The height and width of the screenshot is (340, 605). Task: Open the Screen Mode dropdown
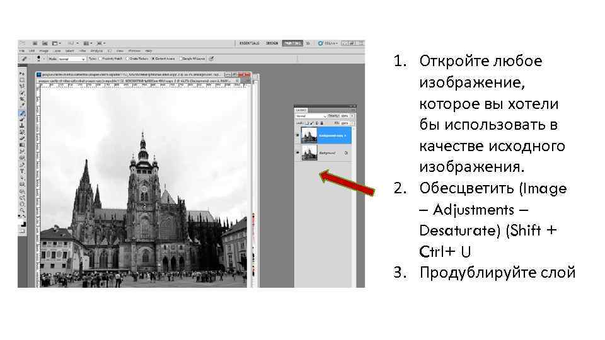(101, 43)
